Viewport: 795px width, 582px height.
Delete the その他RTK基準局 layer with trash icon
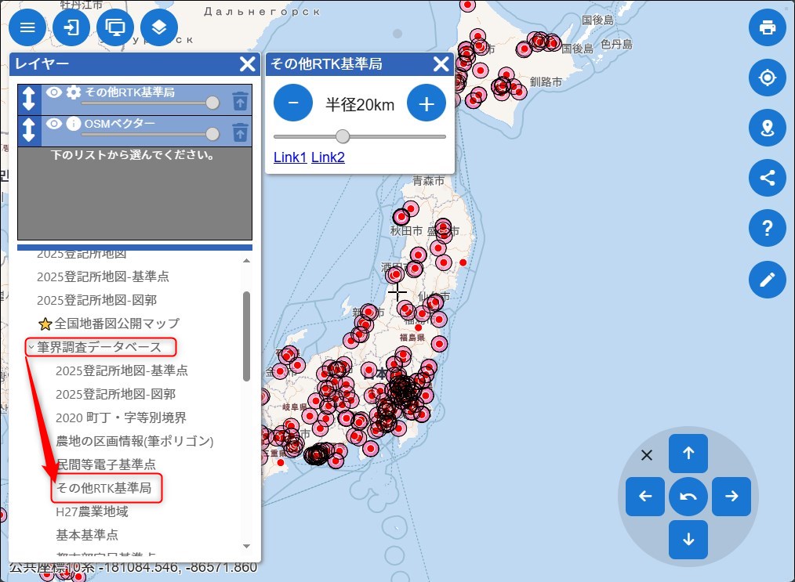pyautogui.click(x=241, y=100)
